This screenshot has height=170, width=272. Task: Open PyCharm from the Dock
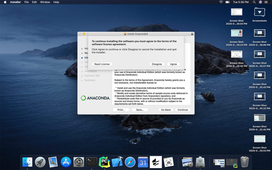tap(104, 162)
